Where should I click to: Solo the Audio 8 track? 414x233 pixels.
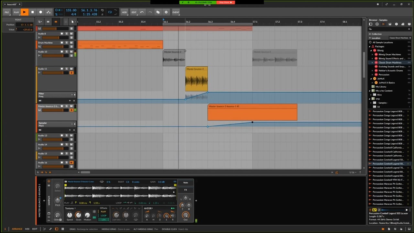pos(67,34)
